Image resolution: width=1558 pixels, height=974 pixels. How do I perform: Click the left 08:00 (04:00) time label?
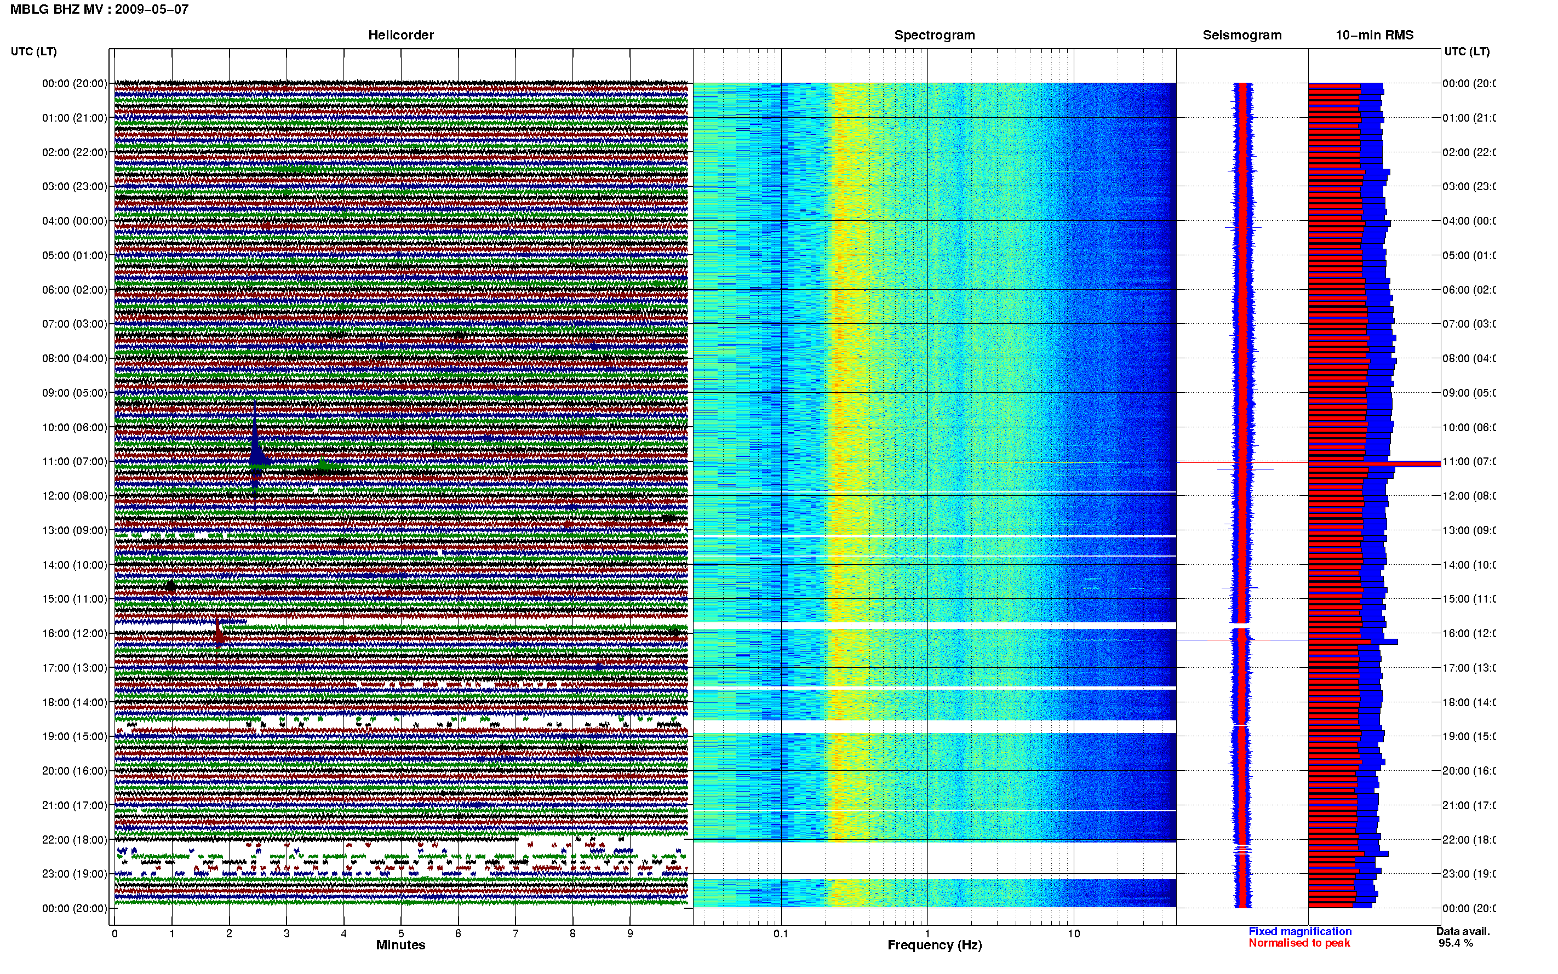point(75,358)
